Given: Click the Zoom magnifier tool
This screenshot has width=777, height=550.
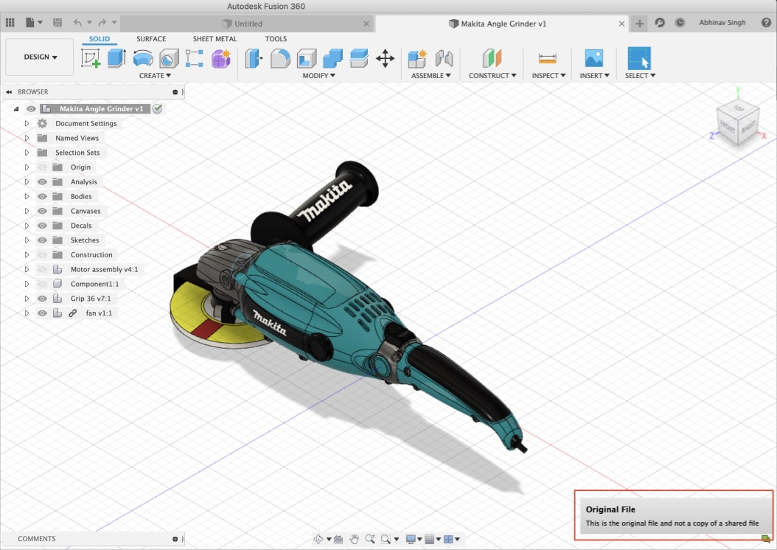Looking at the screenshot, I should pyautogui.click(x=369, y=539).
